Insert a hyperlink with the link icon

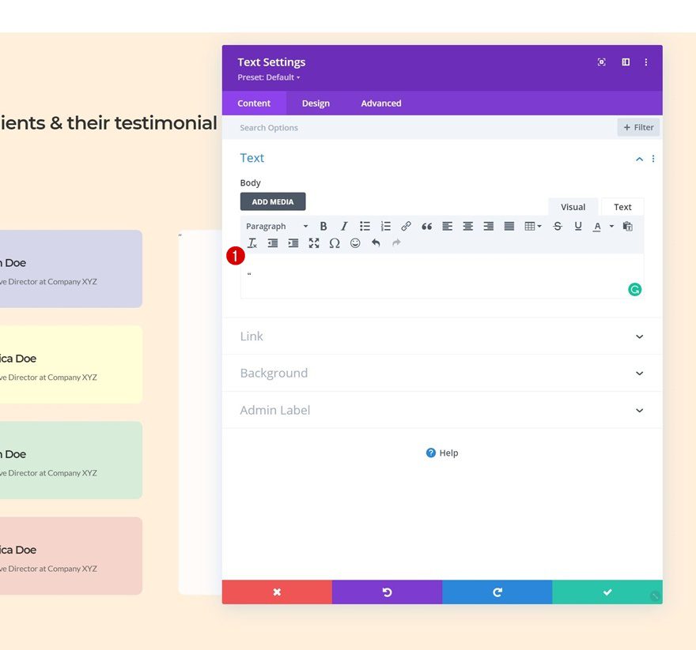pyautogui.click(x=406, y=226)
